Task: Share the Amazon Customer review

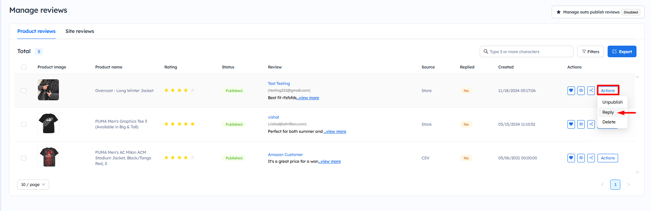Action: point(591,158)
